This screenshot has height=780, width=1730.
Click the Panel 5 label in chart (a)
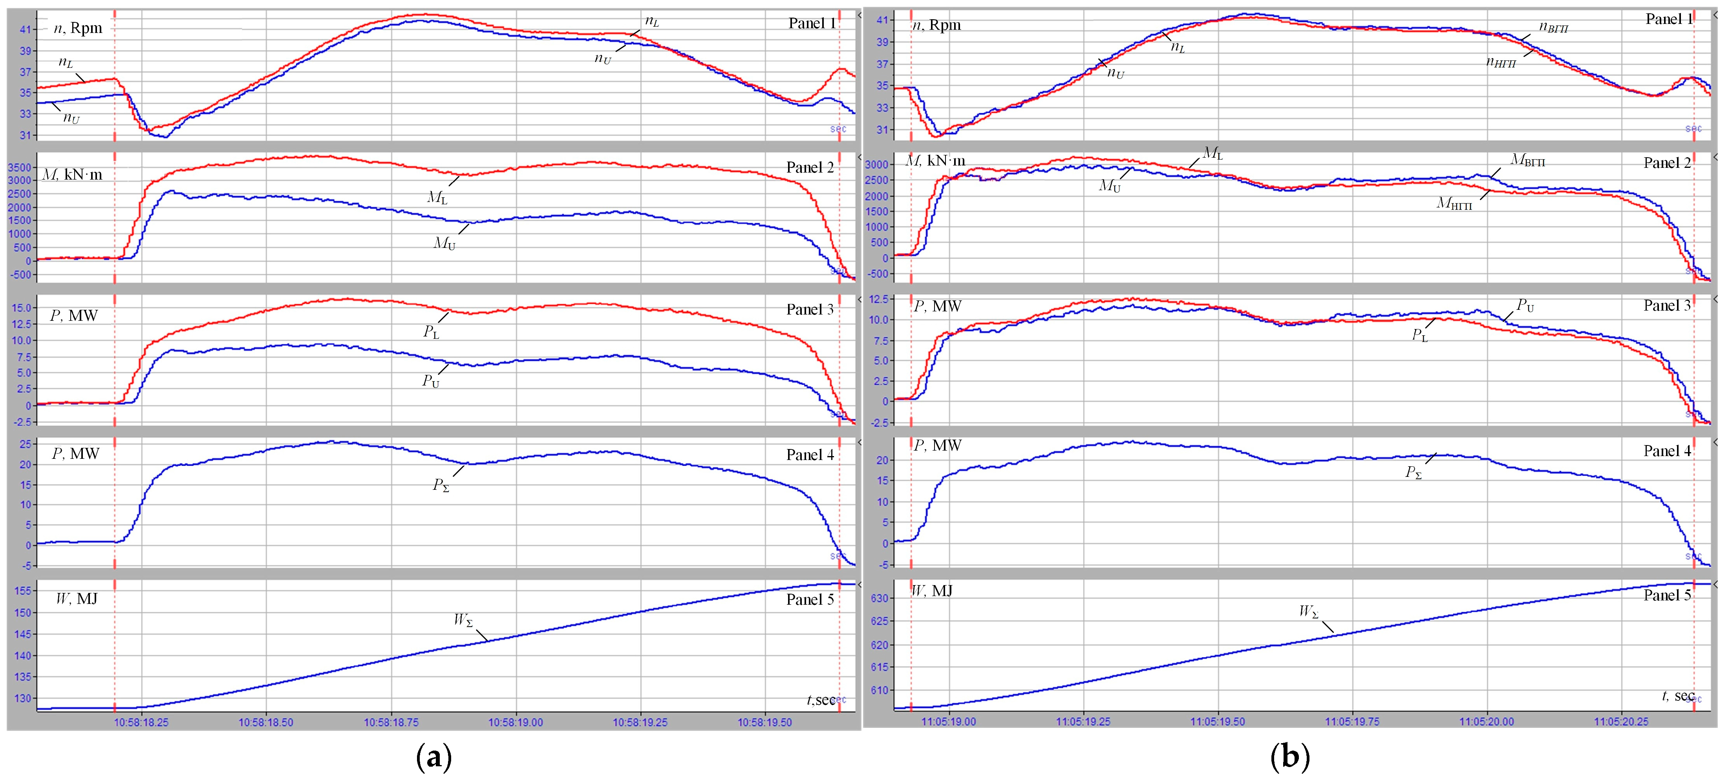click(810, 599)
